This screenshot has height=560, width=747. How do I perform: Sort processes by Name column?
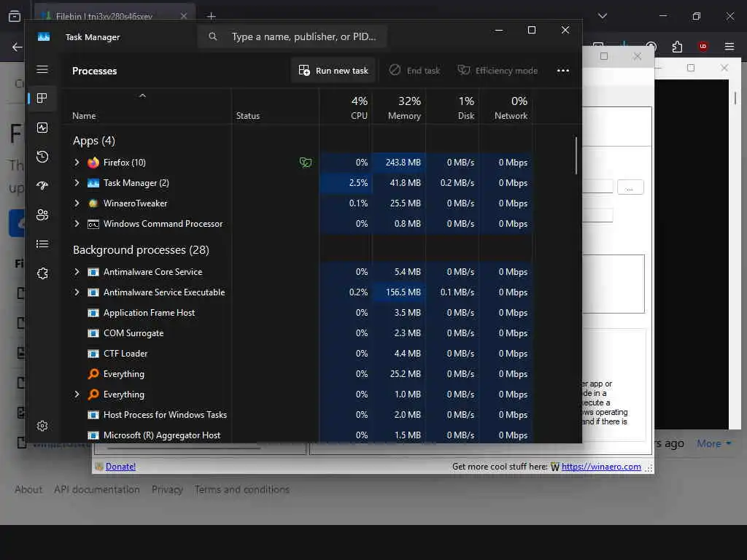click(x=146, y=106)
